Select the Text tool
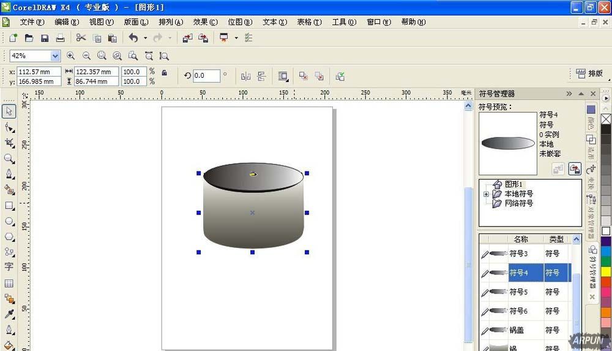This screenshot has height=351, width=612. point(9,267)
